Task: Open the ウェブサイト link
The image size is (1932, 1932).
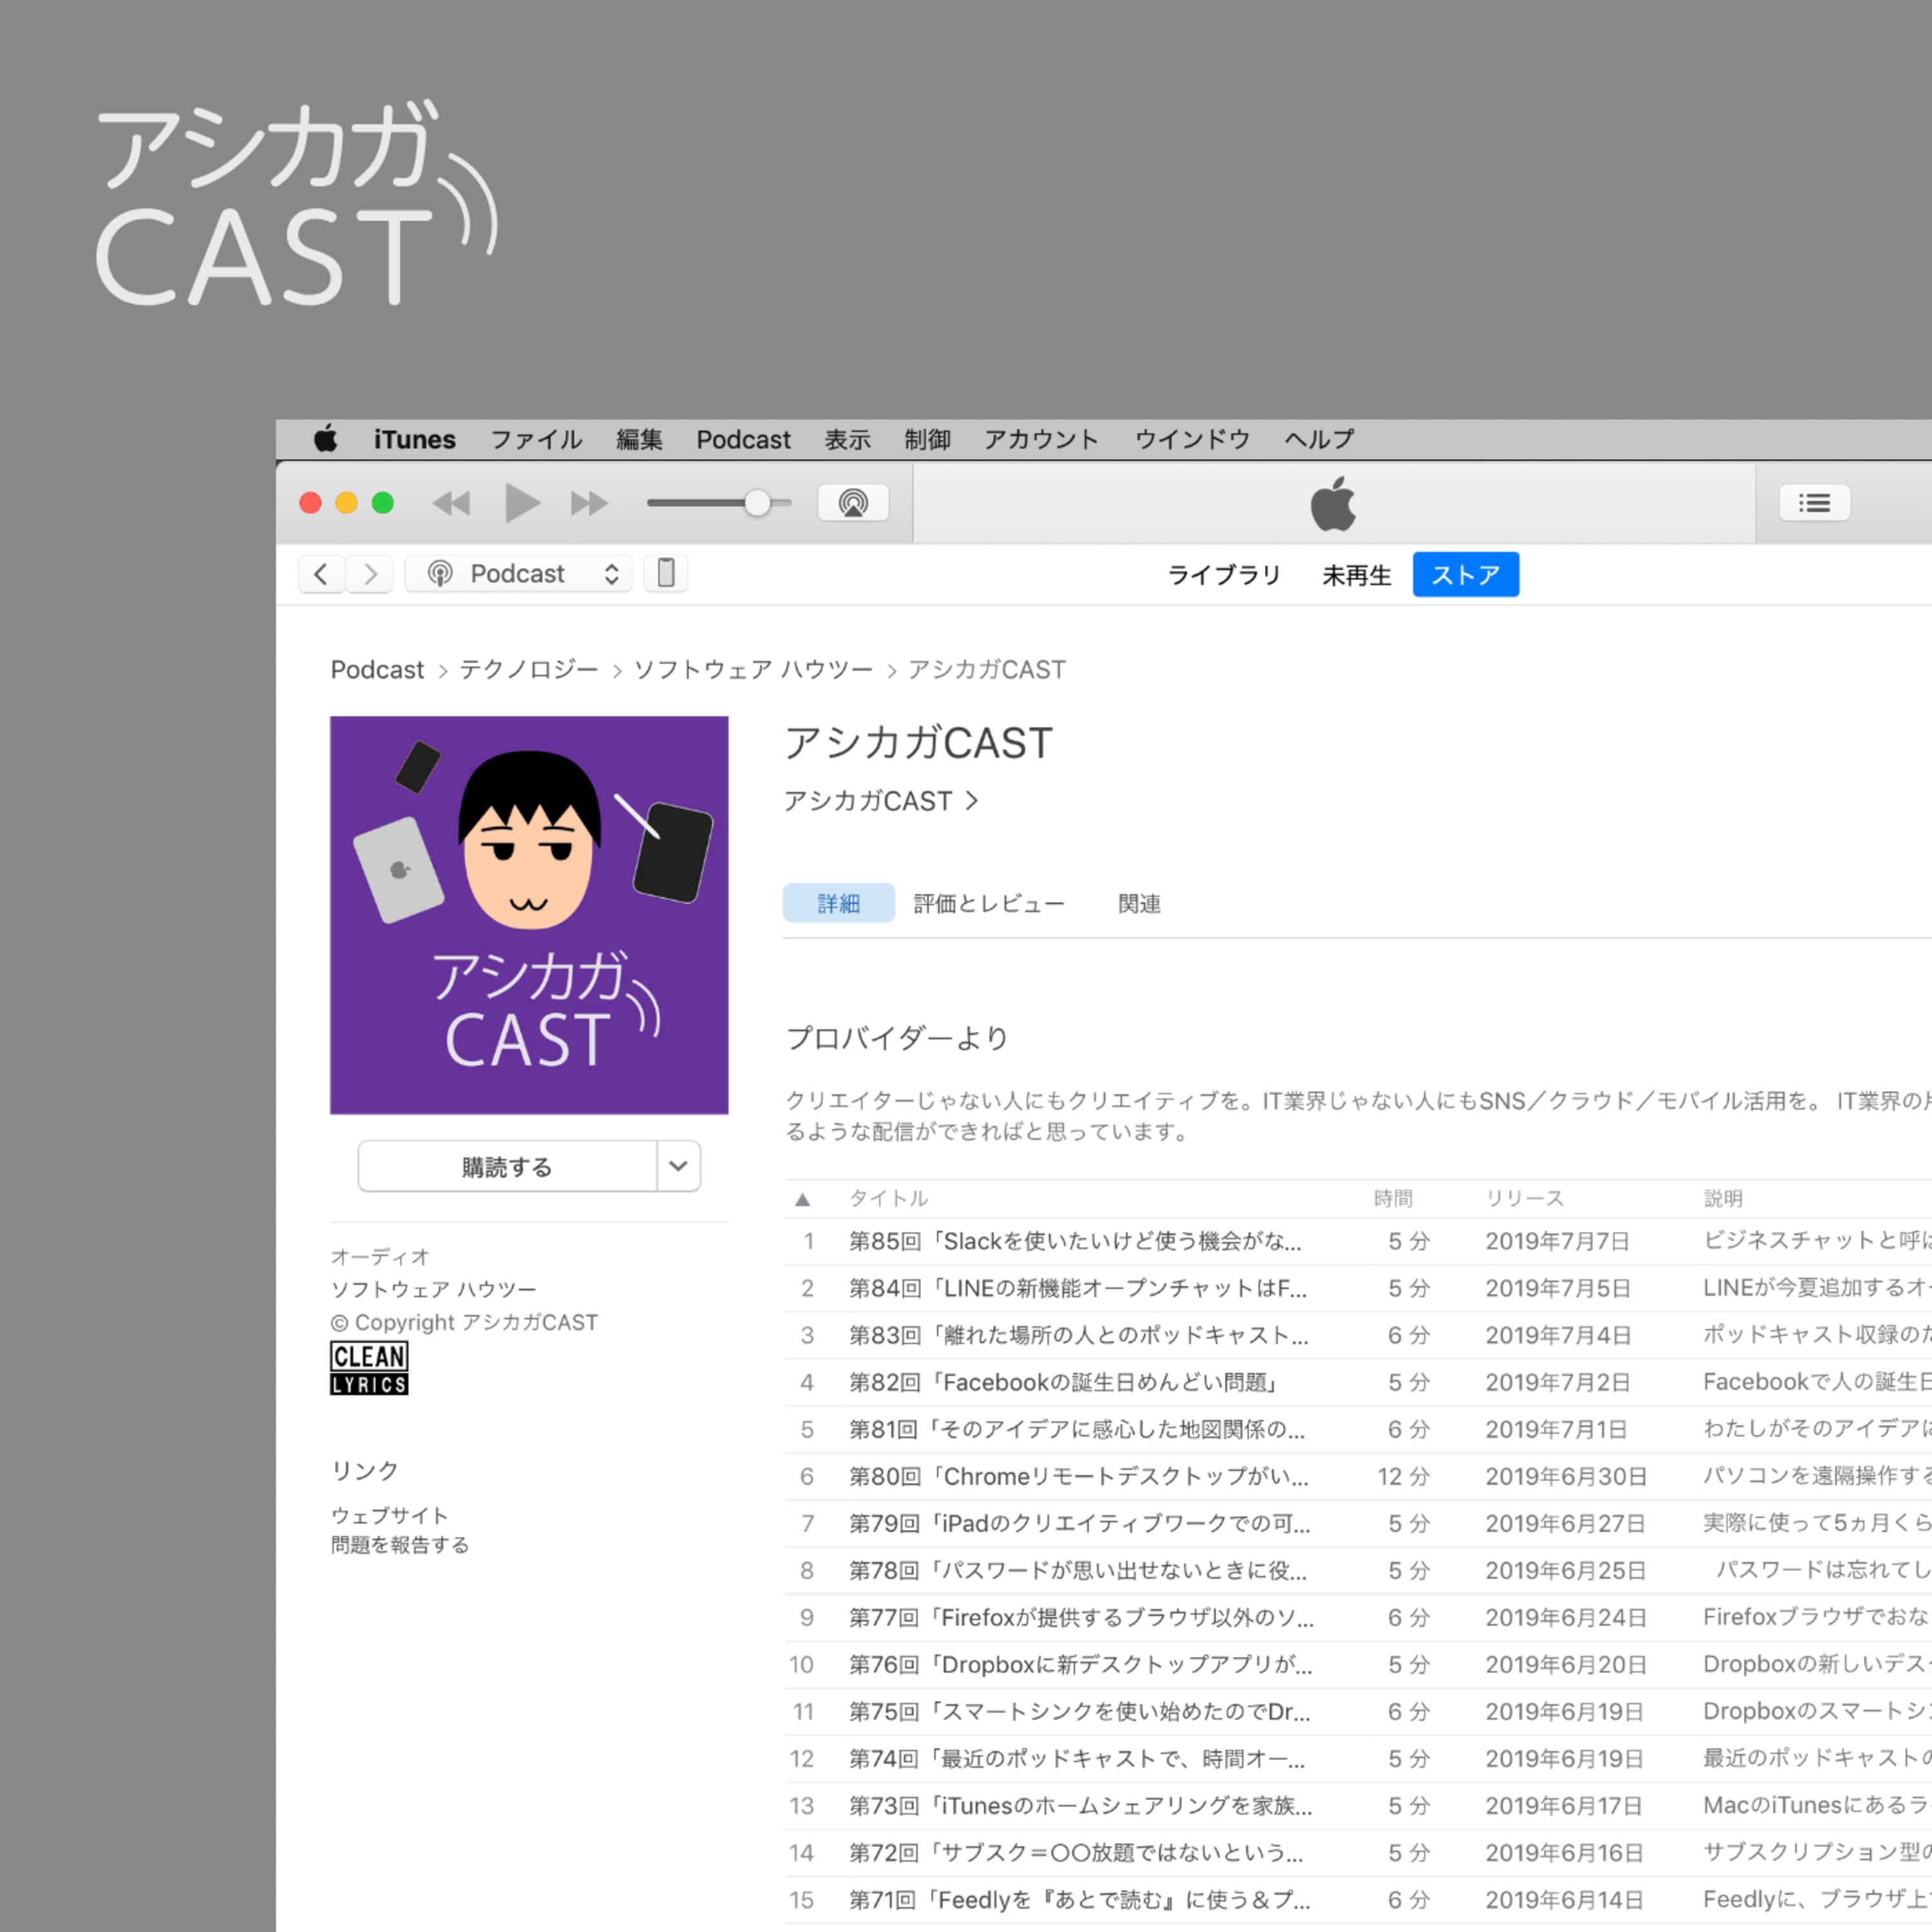Action: click(x=390, y=1515)
